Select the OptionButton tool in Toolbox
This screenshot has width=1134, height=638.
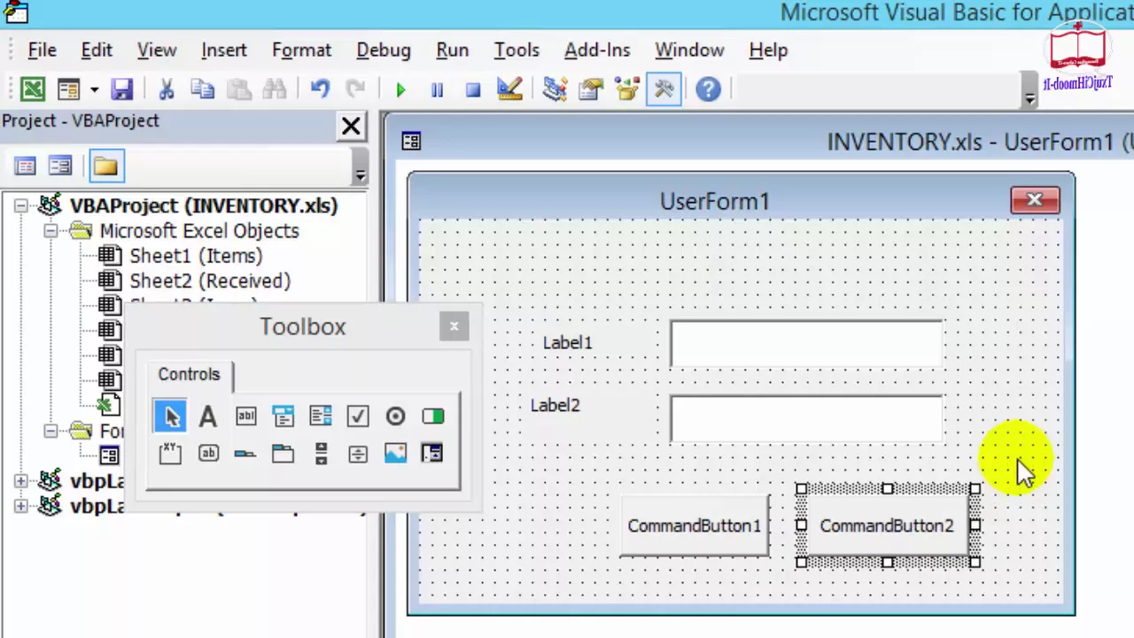coord(395,416)
